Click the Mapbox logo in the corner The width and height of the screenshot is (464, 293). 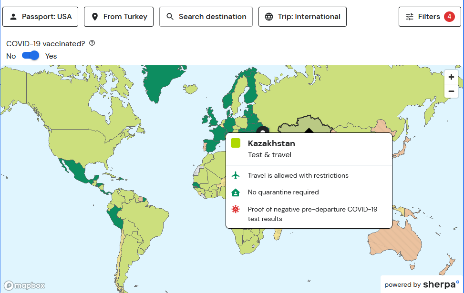(24, 285)
